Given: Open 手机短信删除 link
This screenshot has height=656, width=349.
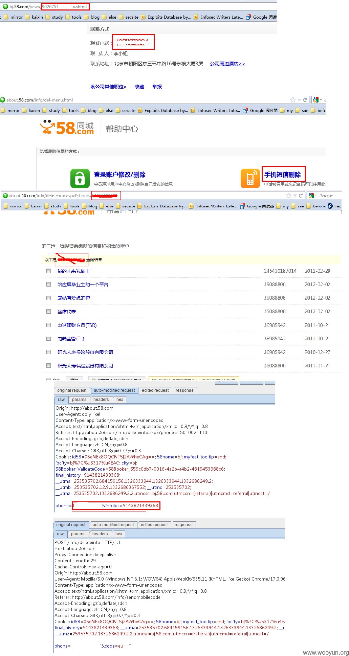Looking at the screenshot, I should [x=283, y=175].
